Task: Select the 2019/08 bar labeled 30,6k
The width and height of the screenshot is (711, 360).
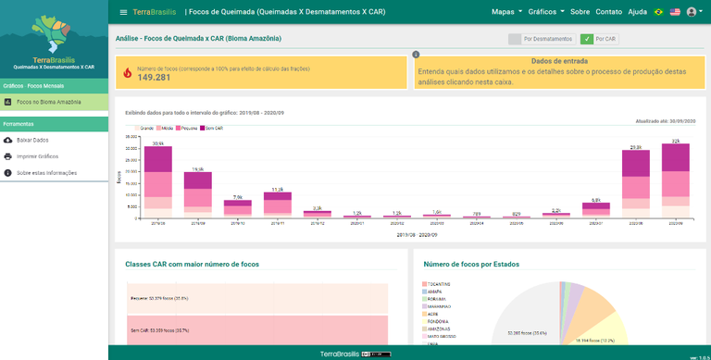Action: pyautogui.click(x=158, y=182)
